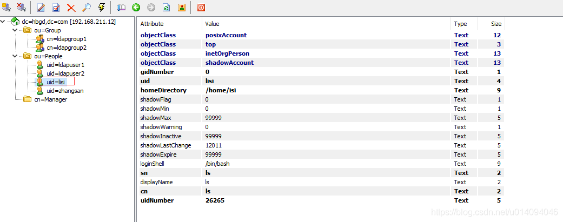Click the house icon of dc=hbgd,dc=com

(x=16, y=22)
